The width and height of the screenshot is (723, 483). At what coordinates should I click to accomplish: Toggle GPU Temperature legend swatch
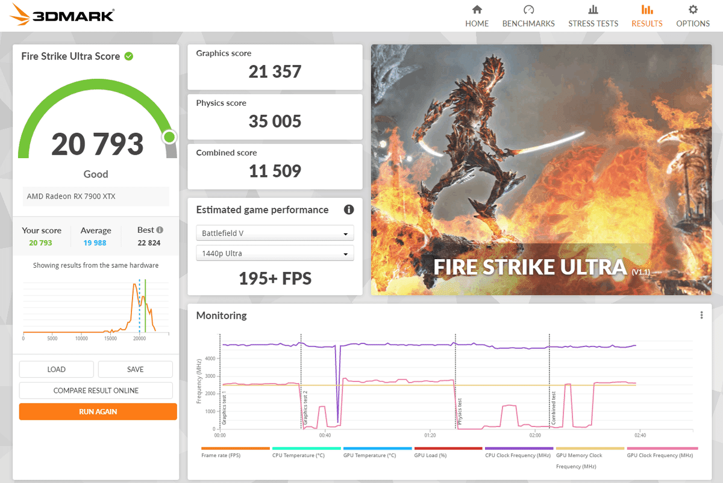point(378,448)
